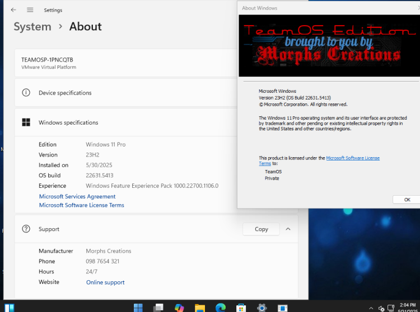Viewport: 420px width, 312px height.
Task: Open Microsoft Store from the taskbar
Action: pyautogui.click(x=241, y=308)
